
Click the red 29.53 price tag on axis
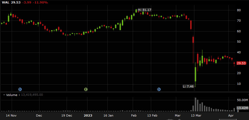pyautogui.click(x=241, y=63)
